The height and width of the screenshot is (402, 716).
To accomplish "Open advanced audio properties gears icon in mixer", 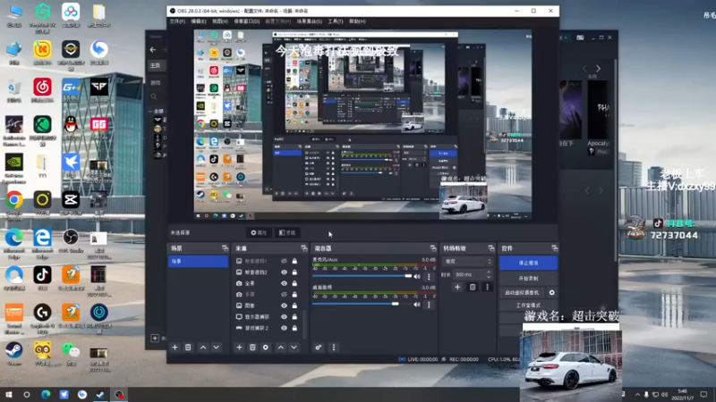I will [319, 348].
